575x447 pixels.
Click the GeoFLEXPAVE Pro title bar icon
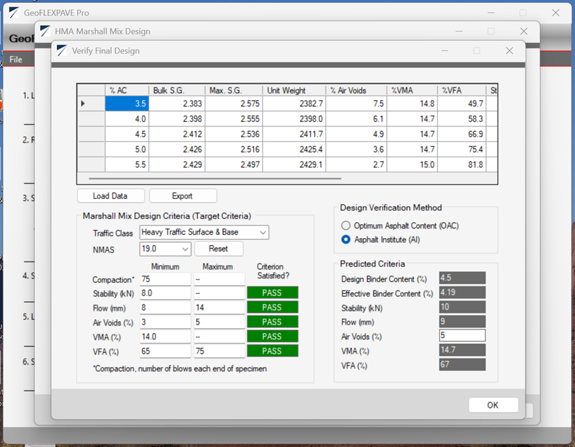click(x=14, y=13)
